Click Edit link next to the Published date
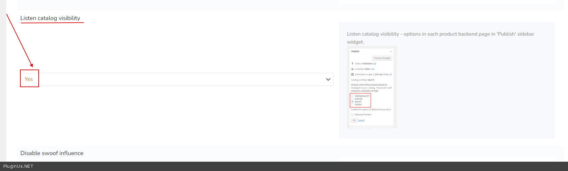This screenshot has height=171, width=568. coord(390,75)
